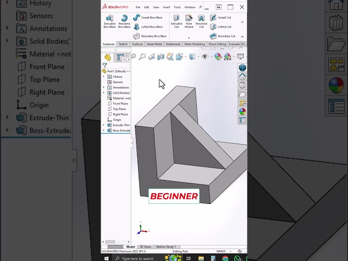
Task: Collapse the CommandManager ribbon with up arrow
Action: [242, 36]
